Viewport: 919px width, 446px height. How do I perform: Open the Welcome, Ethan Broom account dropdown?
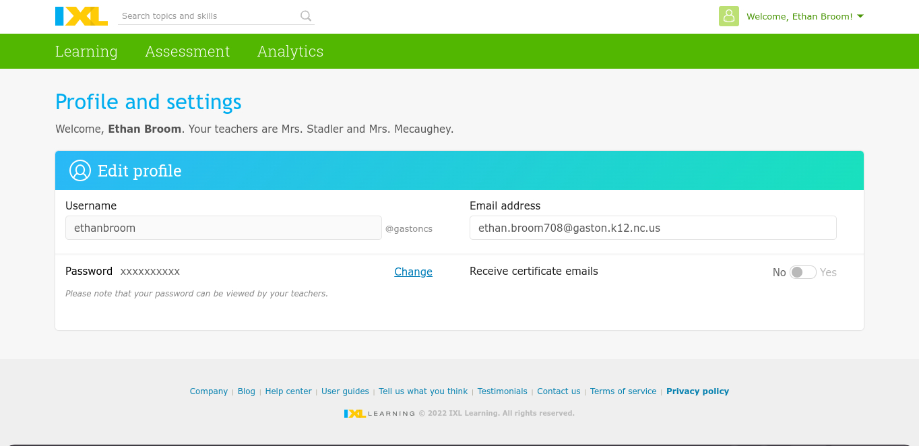tap(799, 16)
